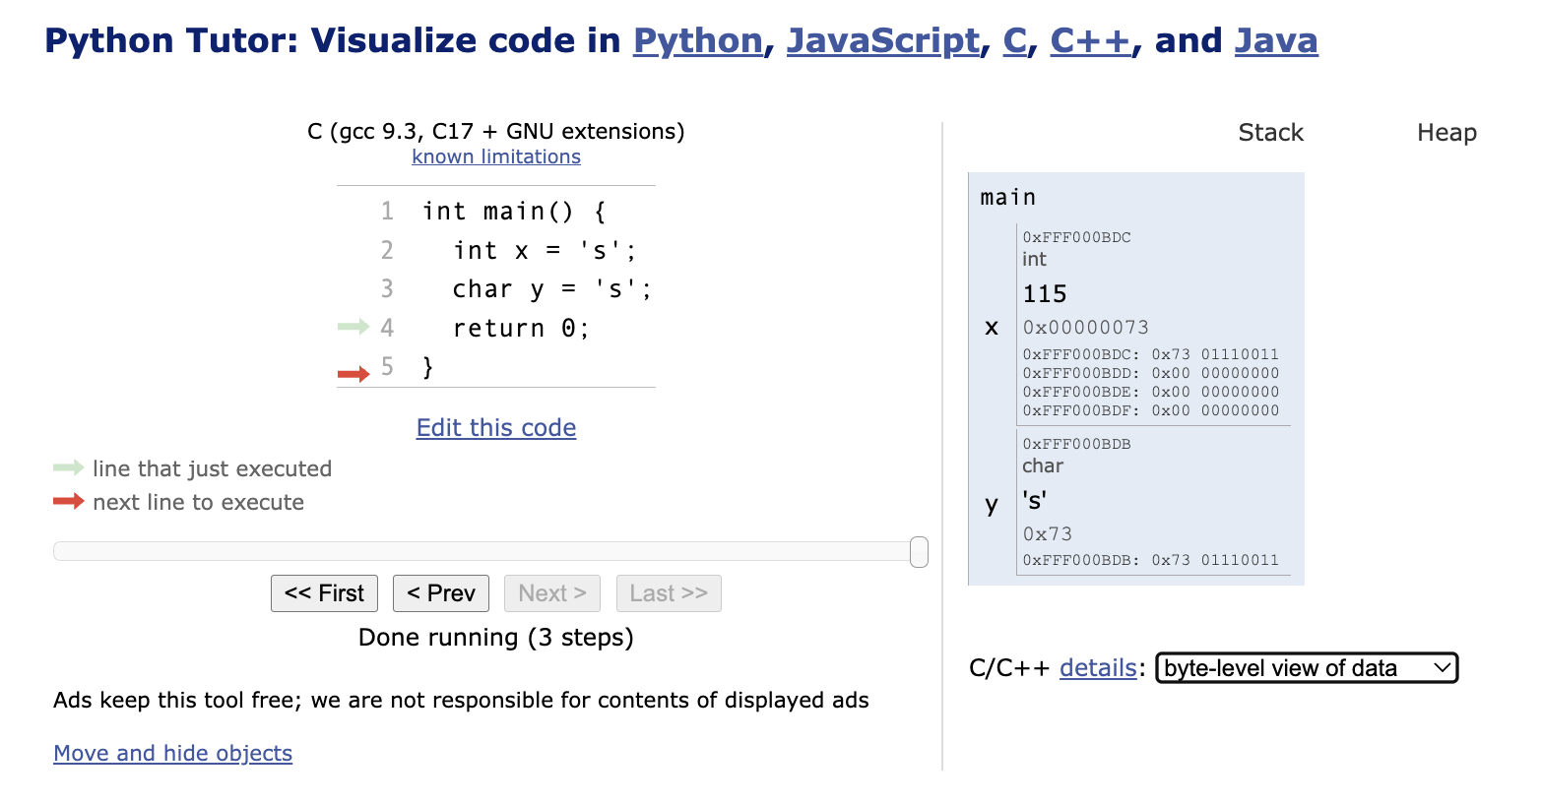Click the disabled Last >> button
Screen dimensions: 1542x805
(669, 593)
